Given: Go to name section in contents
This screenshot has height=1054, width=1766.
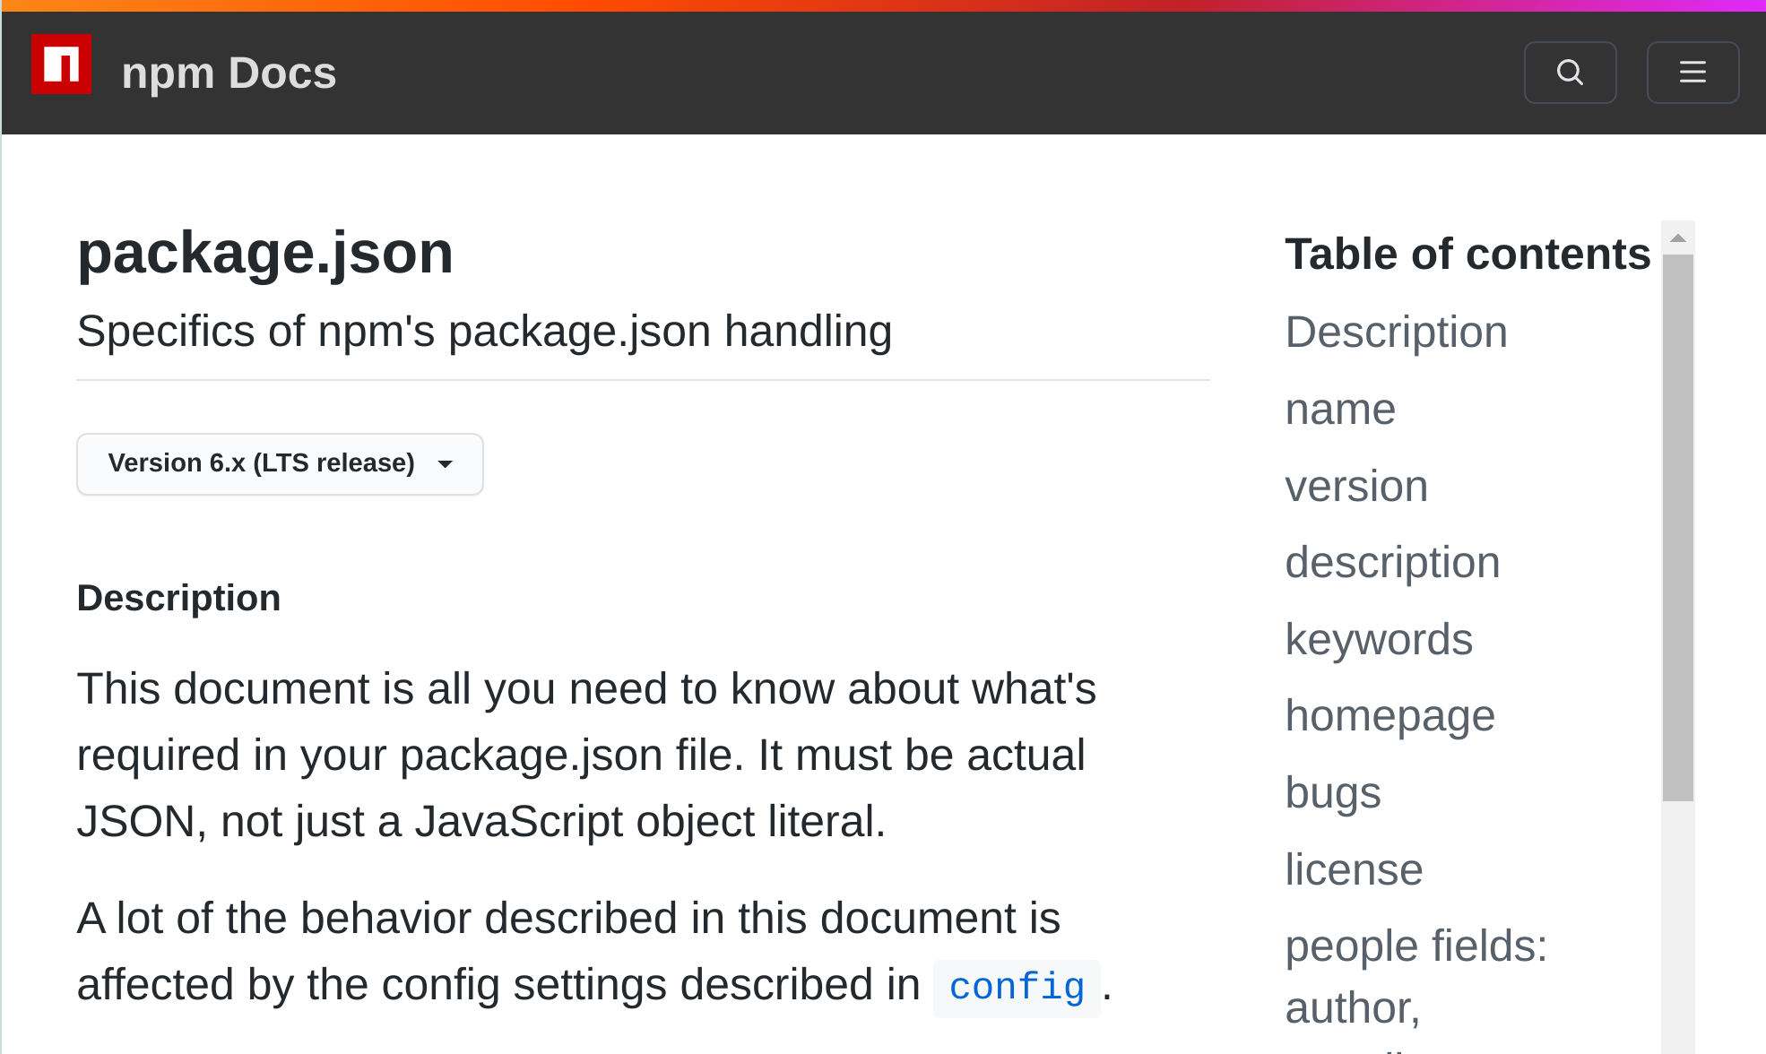Looking at the screenshot, I should click(x=1340, y=410).
